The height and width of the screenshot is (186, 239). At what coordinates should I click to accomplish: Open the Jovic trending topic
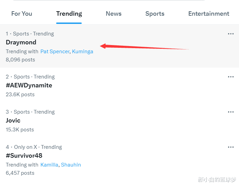point(13,120)
